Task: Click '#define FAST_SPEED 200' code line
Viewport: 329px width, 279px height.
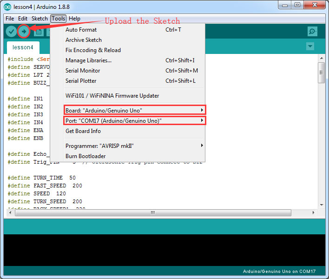Action: [45, 186]
